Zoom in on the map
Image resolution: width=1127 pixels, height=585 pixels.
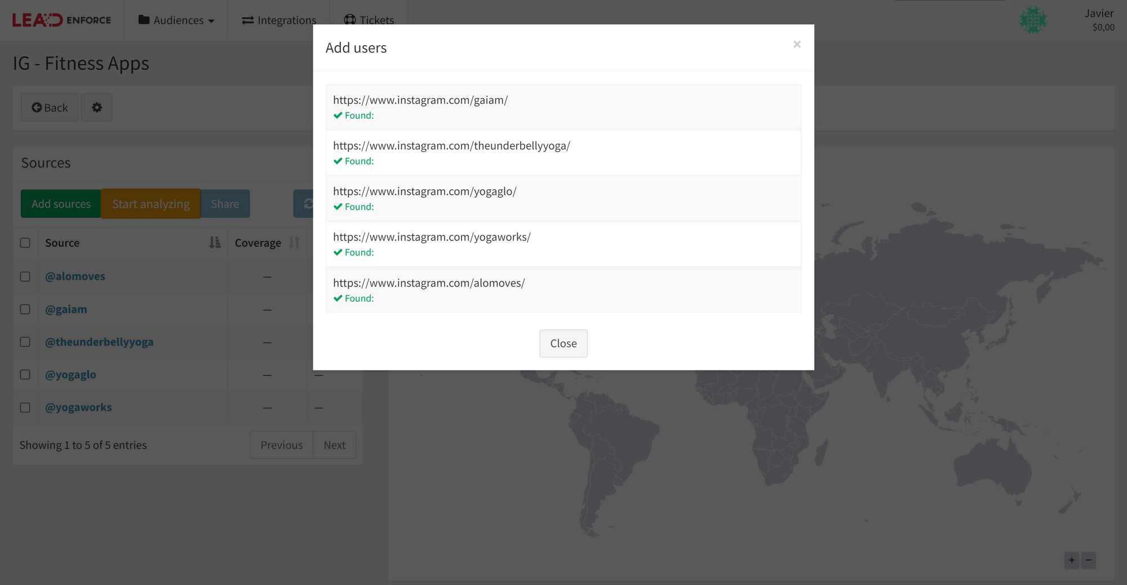1072,560
